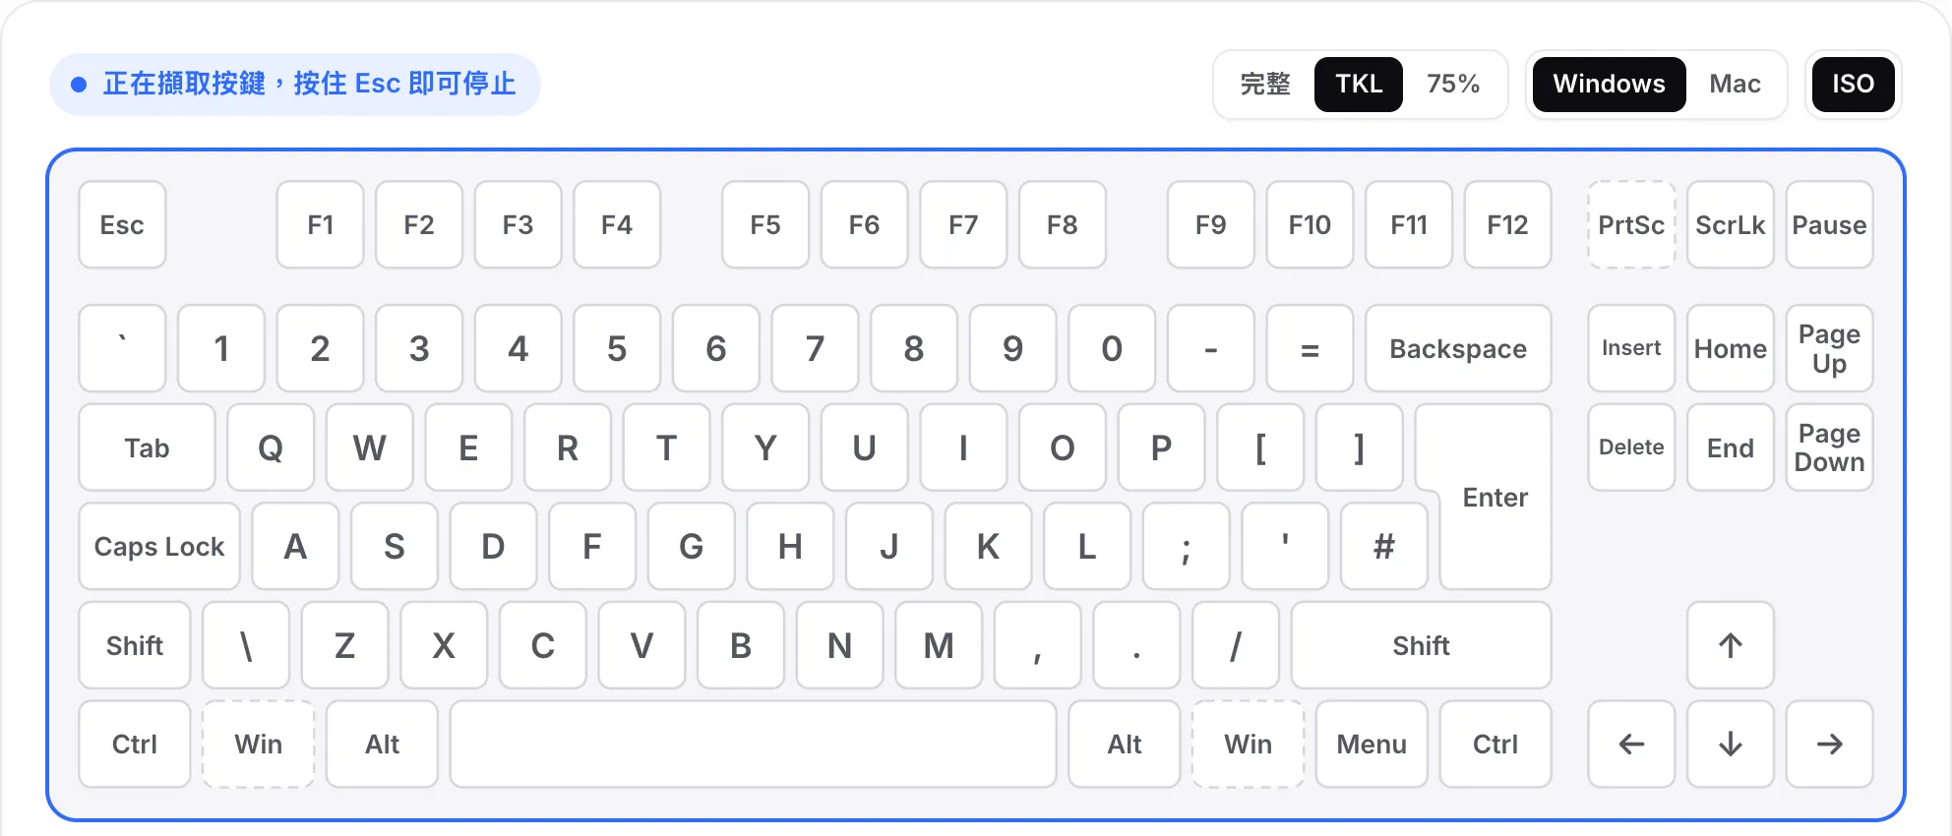Click the right arrow key

click(1829, 744)
